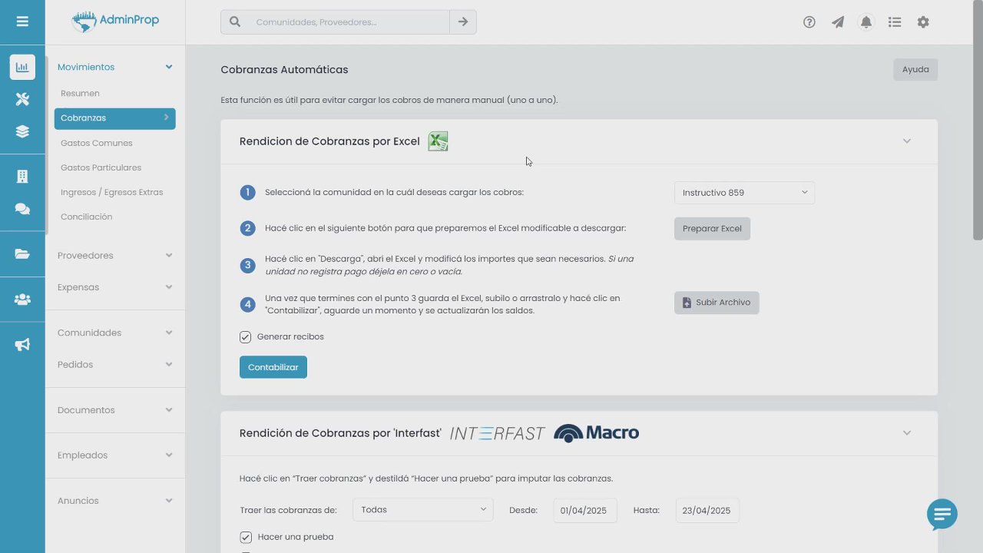Open the Conciliación menu item
This screenshot has height=553, width=983.
point(87,217)
